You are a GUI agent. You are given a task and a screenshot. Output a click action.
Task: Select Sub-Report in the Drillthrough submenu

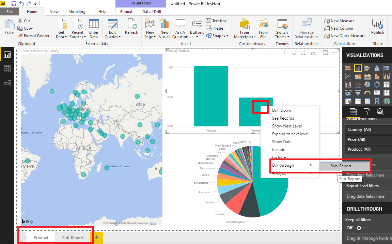(x=345, y=166)
